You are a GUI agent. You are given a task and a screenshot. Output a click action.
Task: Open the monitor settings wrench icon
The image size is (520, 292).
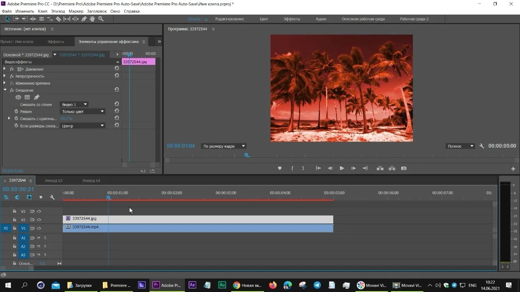click(x=481, y=146)
